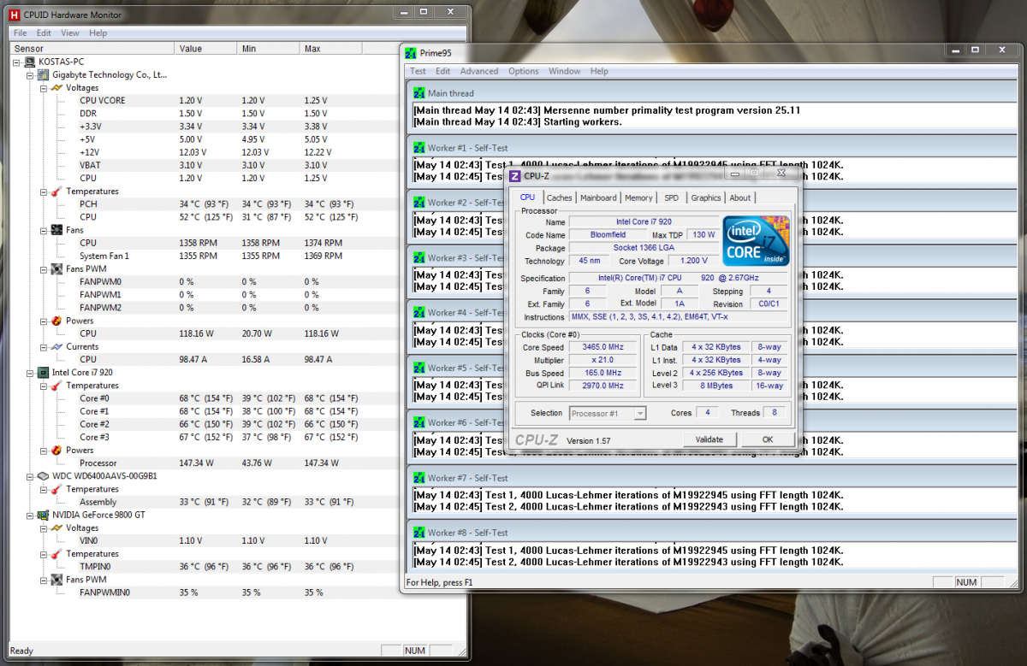Click the Prime95 title bar icon
1027x666 pixels.
click(412, 53)
